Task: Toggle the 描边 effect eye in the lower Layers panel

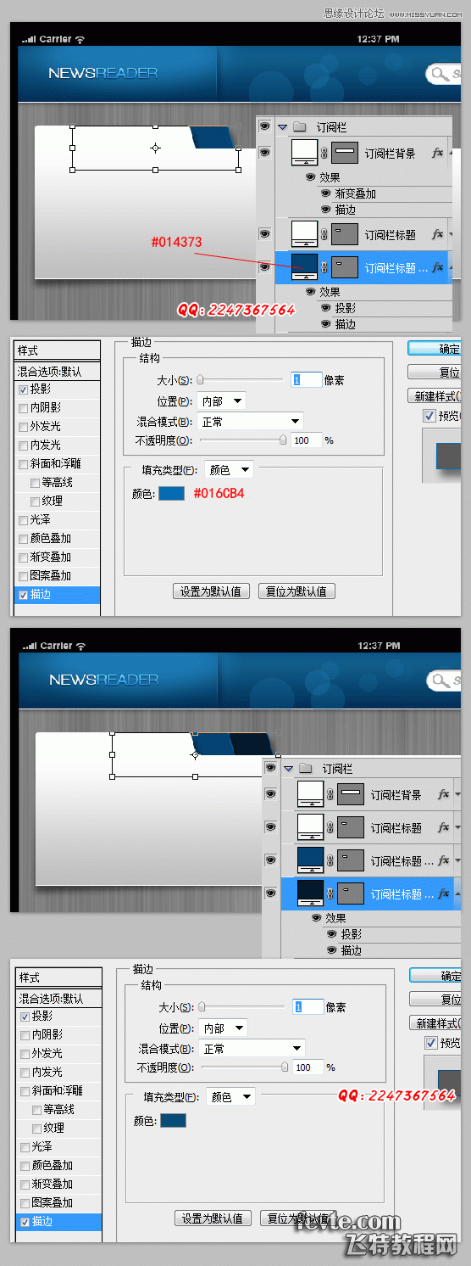Action: pos(332,950)
